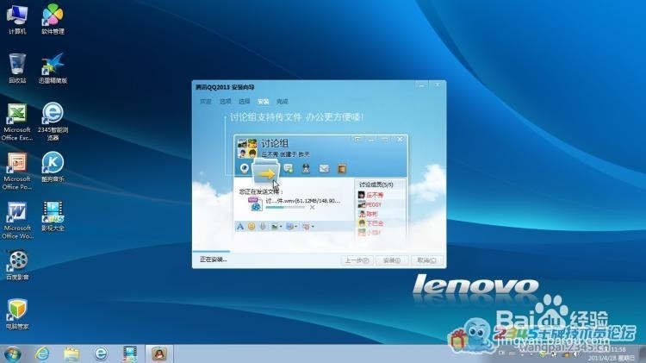Open Internet Explorer from the taskbar

coord(42,354)
